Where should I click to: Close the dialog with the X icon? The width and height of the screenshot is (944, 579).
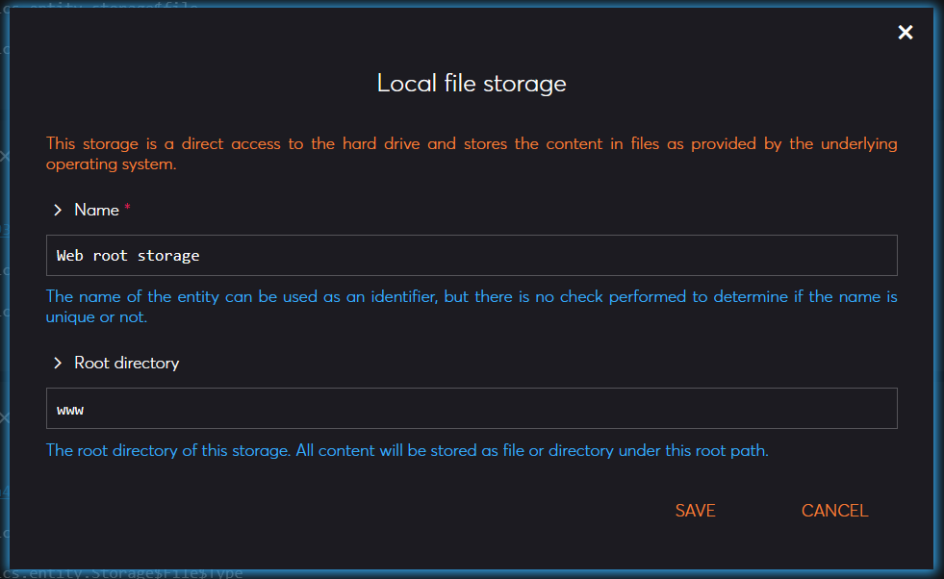[x=905, y=32]
